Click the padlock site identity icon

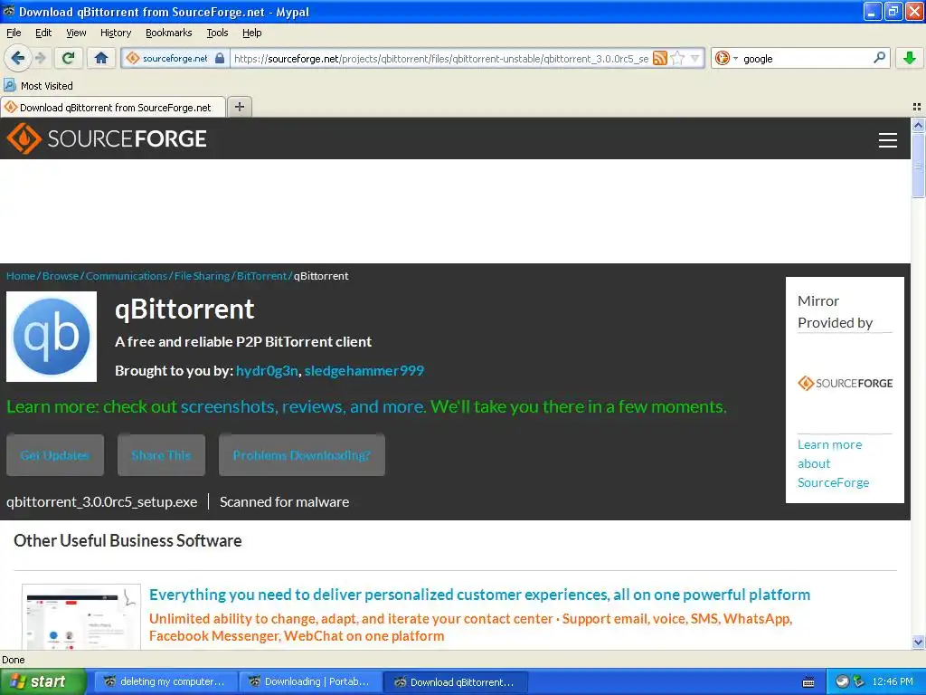(220, 58)
